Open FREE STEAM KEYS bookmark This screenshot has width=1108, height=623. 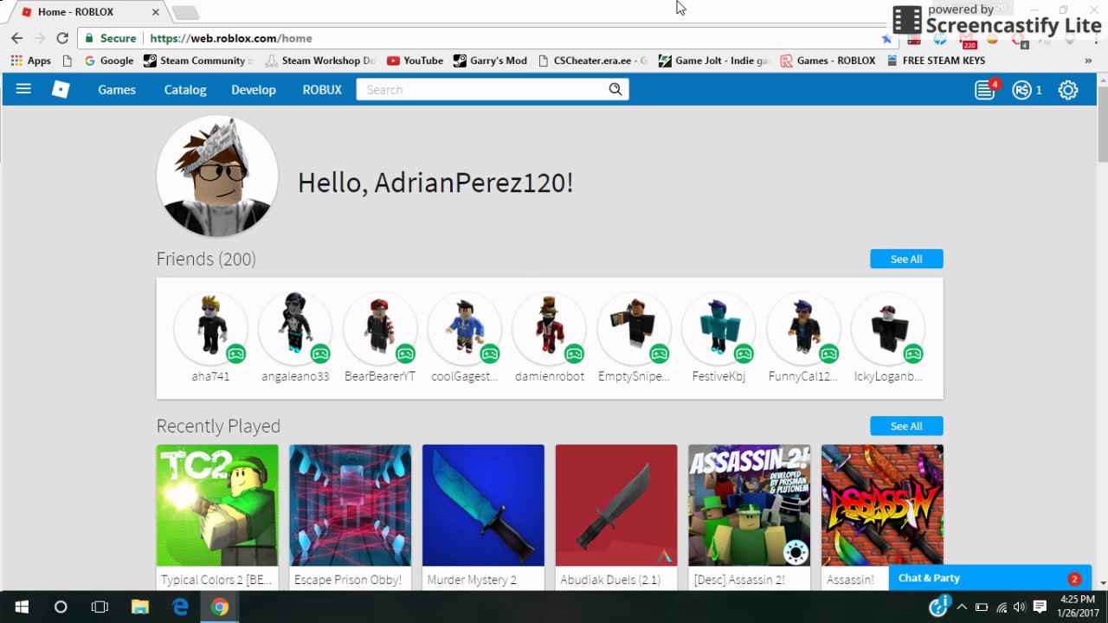pyautogui.click(x=935, y=61)
